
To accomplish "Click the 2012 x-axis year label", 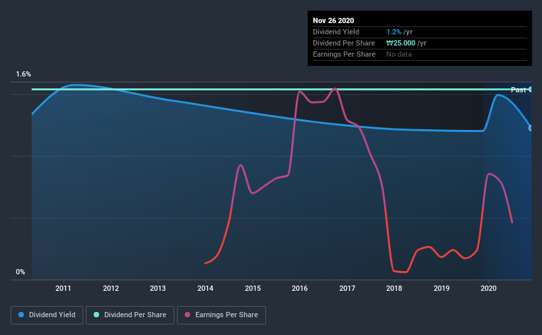I will click(111, 288).
